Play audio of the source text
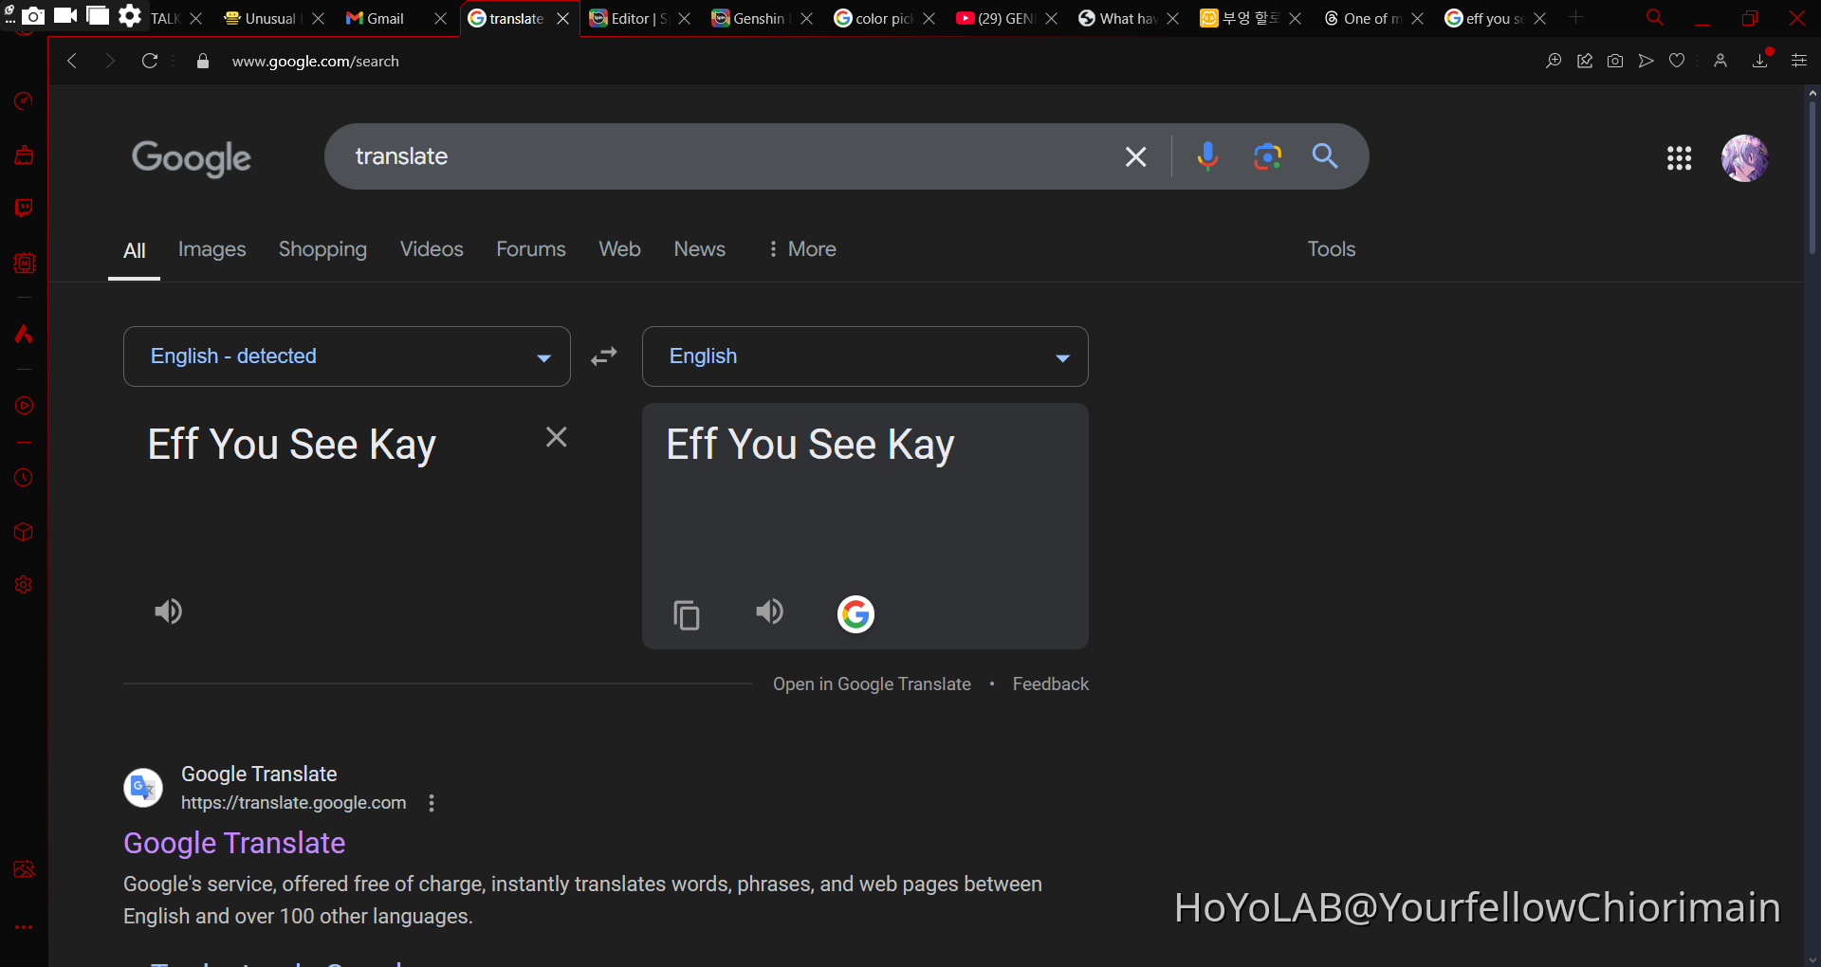Image resolution: width=1821 pixels, height=967 pixels. click(x=168, y=611)
